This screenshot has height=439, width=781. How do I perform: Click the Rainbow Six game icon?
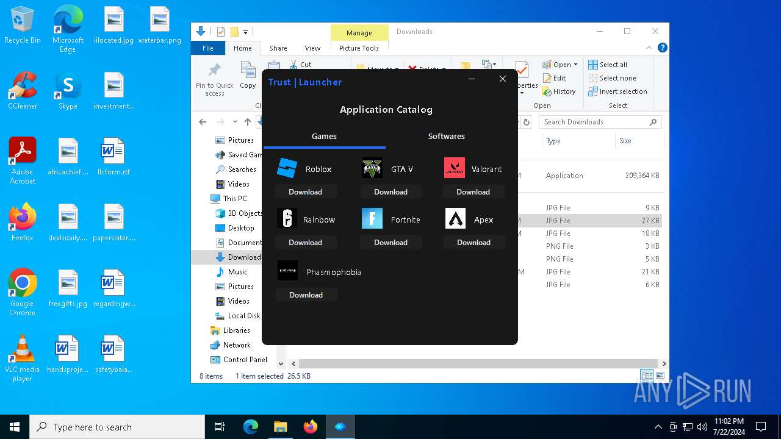[287, 218]
